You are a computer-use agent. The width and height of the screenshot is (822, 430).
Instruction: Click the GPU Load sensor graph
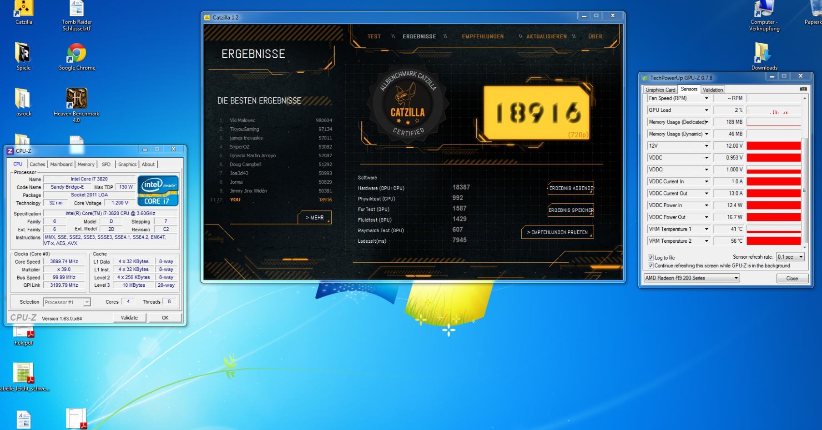[774, 110]
